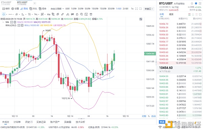The height and width of the screenshot is (130, 203).
Task: Select the 30分钟 interval
Action: (x=111, y=9)
